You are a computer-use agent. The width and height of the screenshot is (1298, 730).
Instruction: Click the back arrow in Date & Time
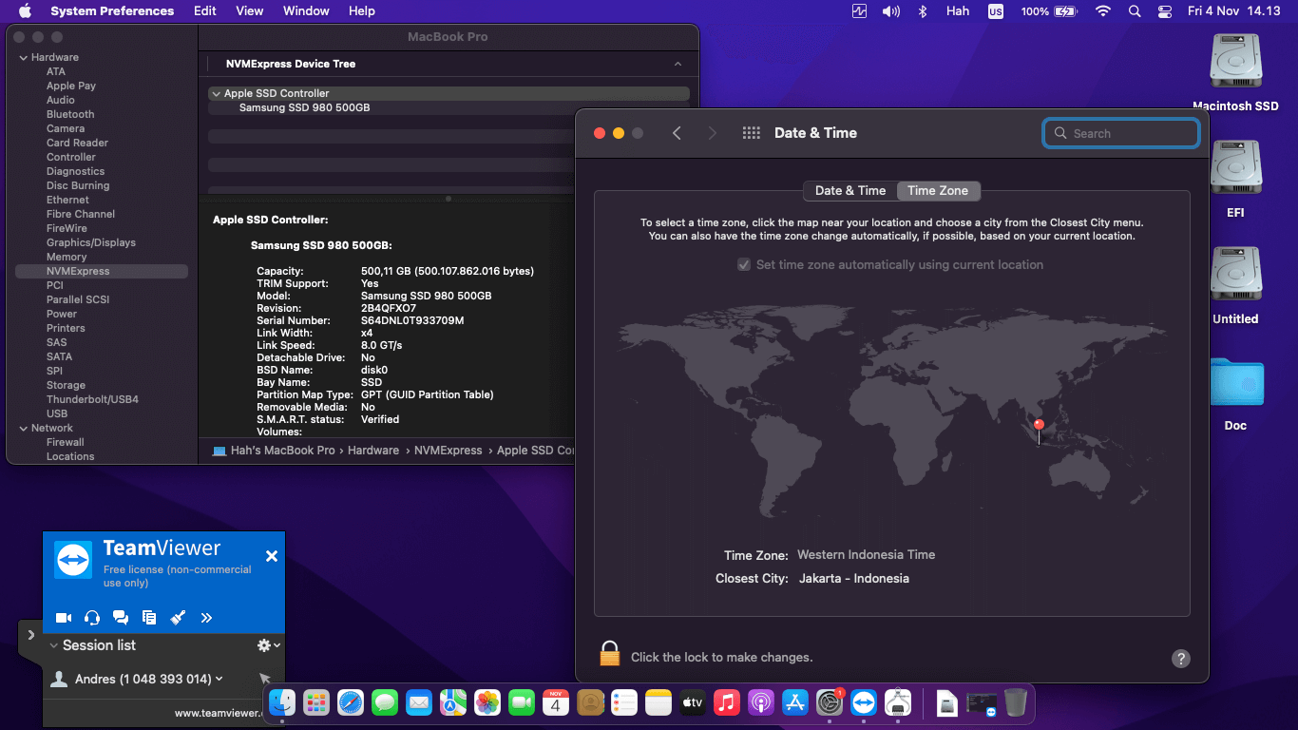pyautogui.click(x=677, y=133)
